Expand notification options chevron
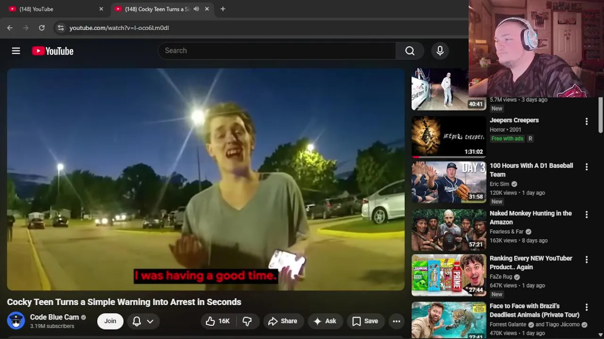The image size is (604, 339). pos(150,321)
